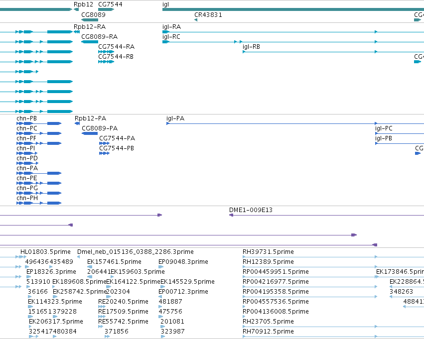Click the CG7544-PA protein label
This screenshot has height=339, width=424.
click(117, 138)
